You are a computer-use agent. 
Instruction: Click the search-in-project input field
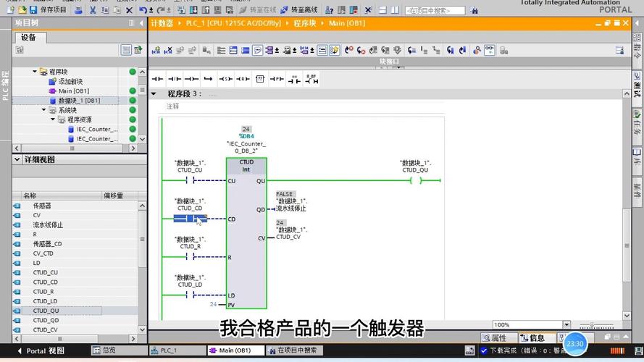(435, 10)
